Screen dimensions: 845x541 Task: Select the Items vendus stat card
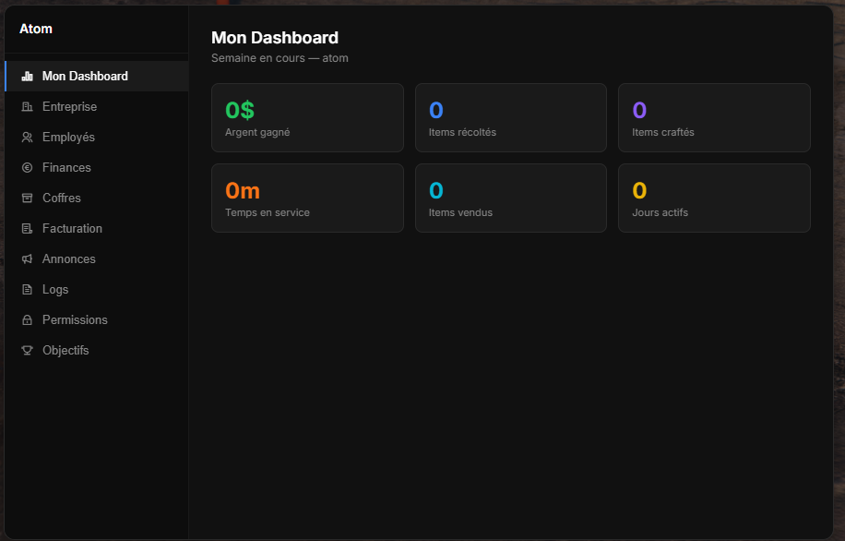[510, 198]
